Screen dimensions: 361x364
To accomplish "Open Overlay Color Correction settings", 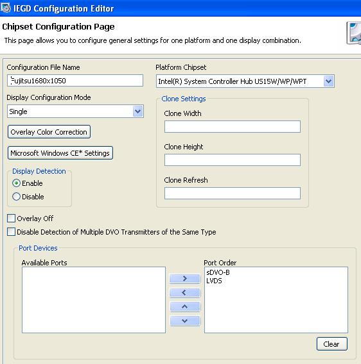I will 49,132.
